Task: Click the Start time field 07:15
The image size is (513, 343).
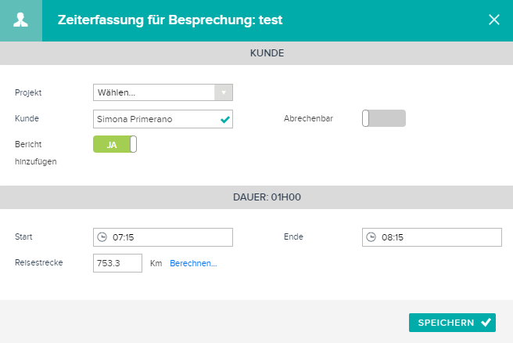Action: pos(163,237)
